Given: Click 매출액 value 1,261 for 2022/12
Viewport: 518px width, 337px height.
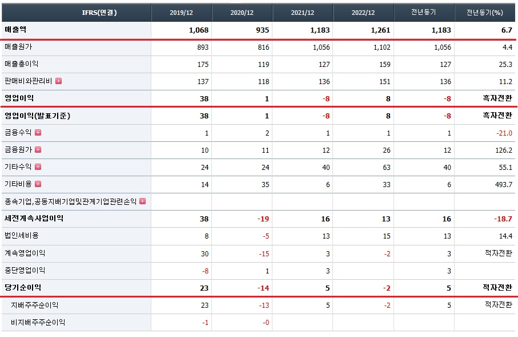Looking at the screenshot, I should tap(380, 30).
